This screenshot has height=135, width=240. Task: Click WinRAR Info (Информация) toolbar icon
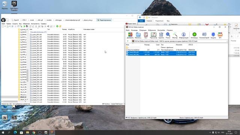point(184,35)
